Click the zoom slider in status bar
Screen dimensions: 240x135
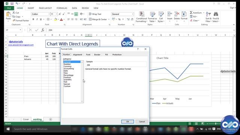tap(216, 123)
